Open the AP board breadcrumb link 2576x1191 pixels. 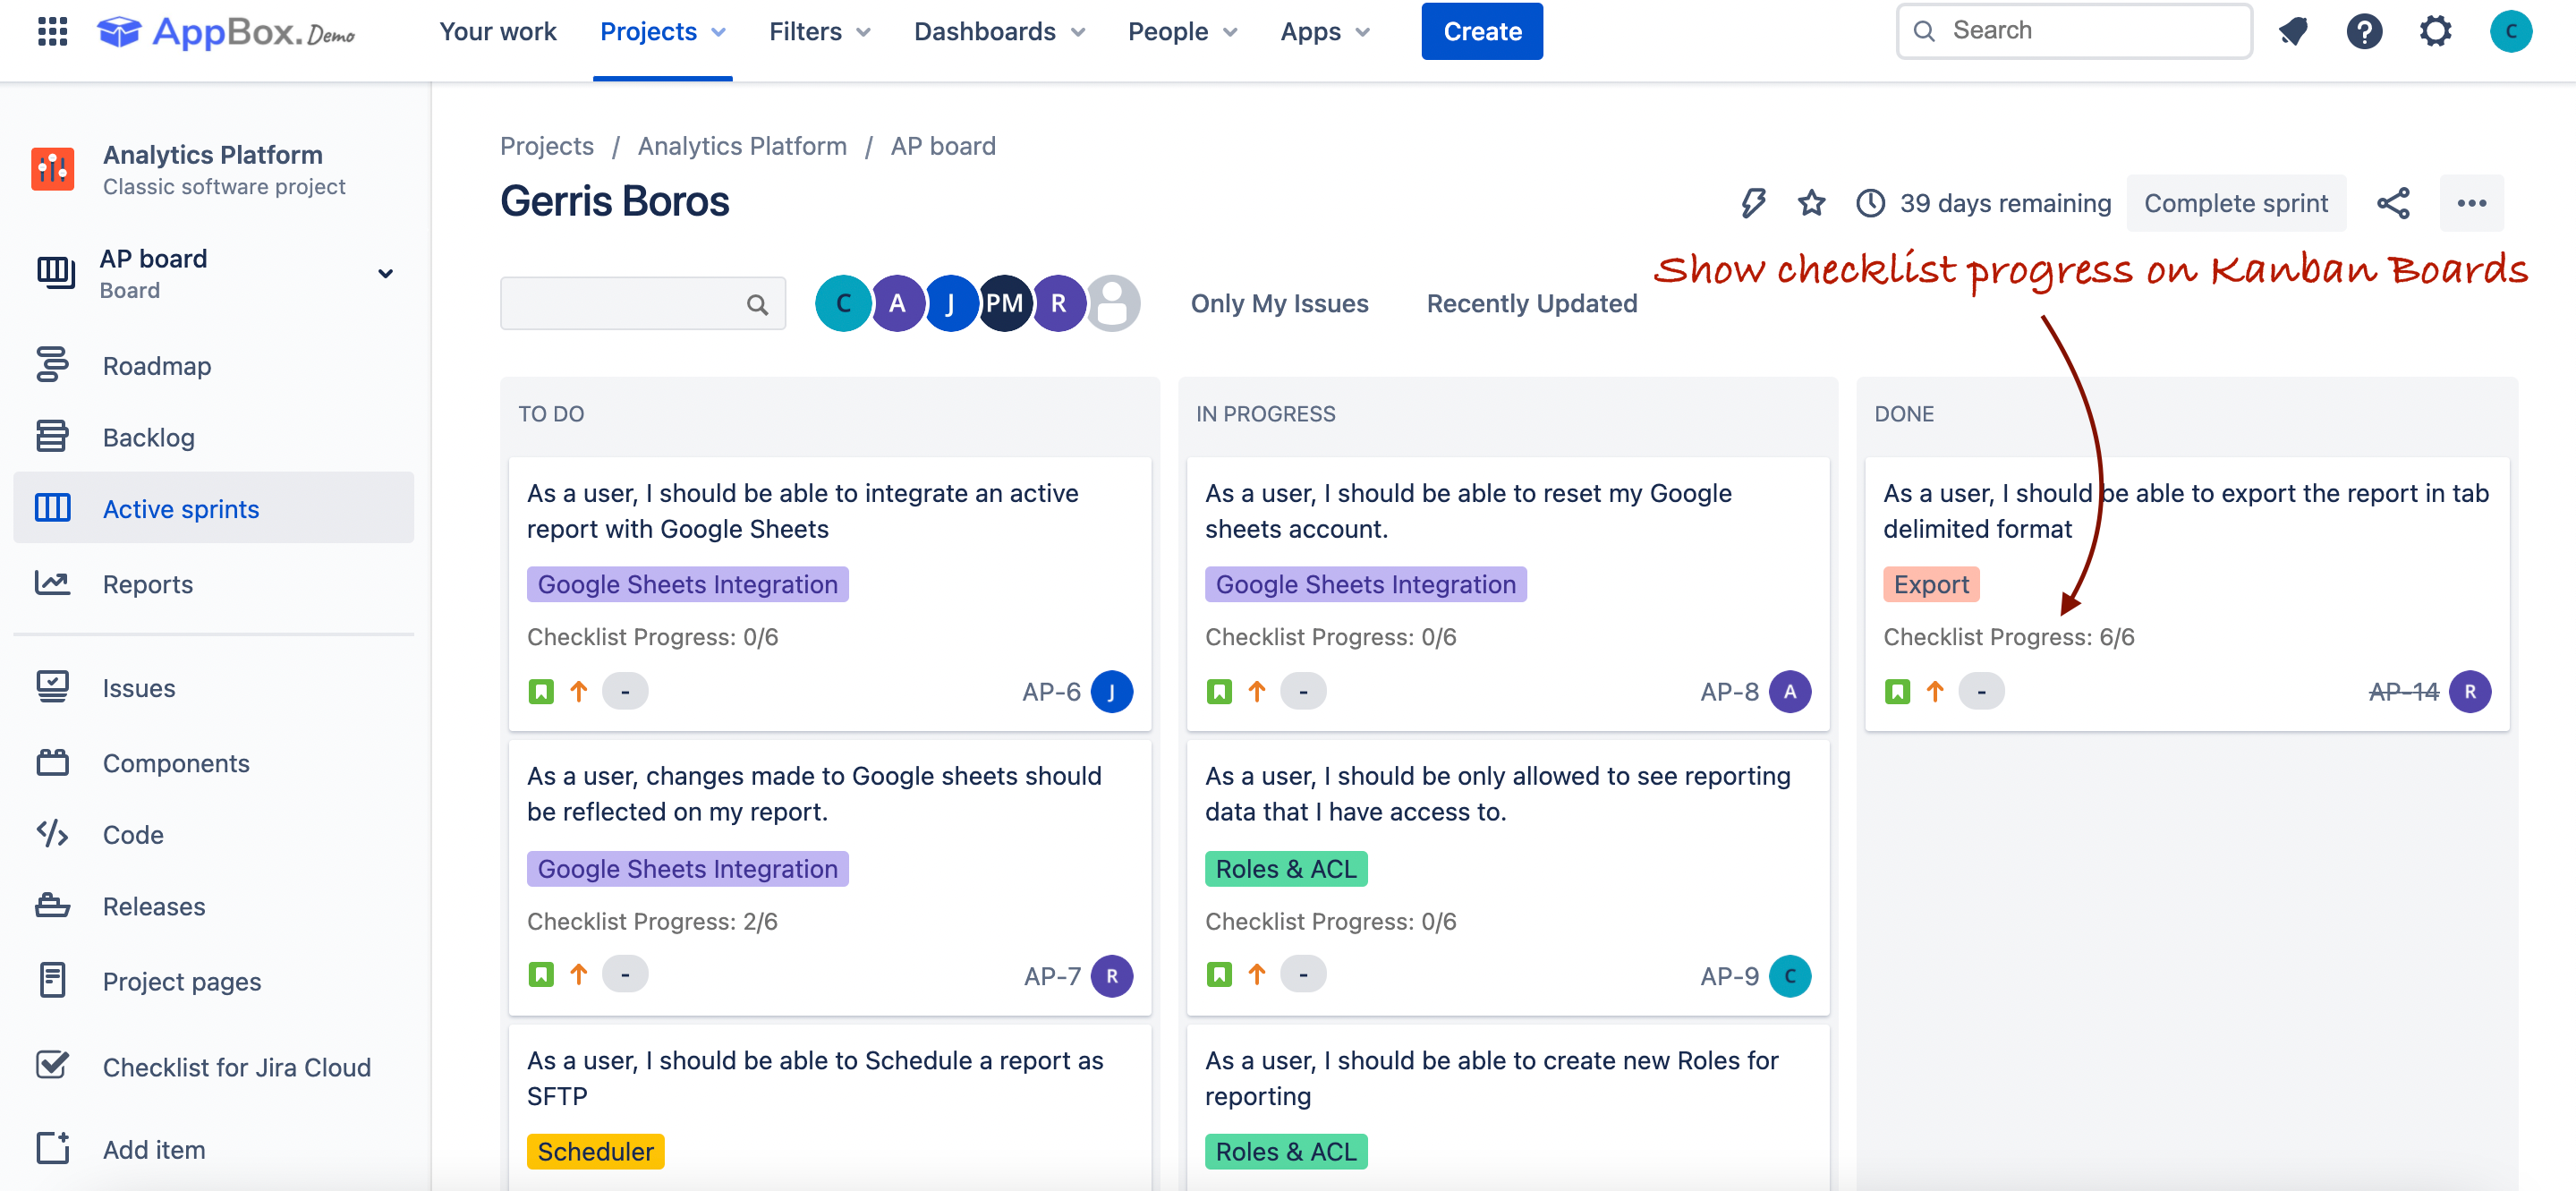[x=942, y=146]
